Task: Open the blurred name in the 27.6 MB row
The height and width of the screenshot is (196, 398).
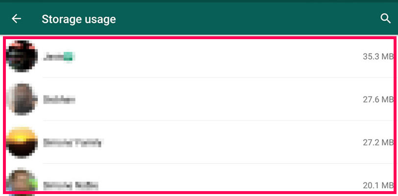Action: point(59,99)
